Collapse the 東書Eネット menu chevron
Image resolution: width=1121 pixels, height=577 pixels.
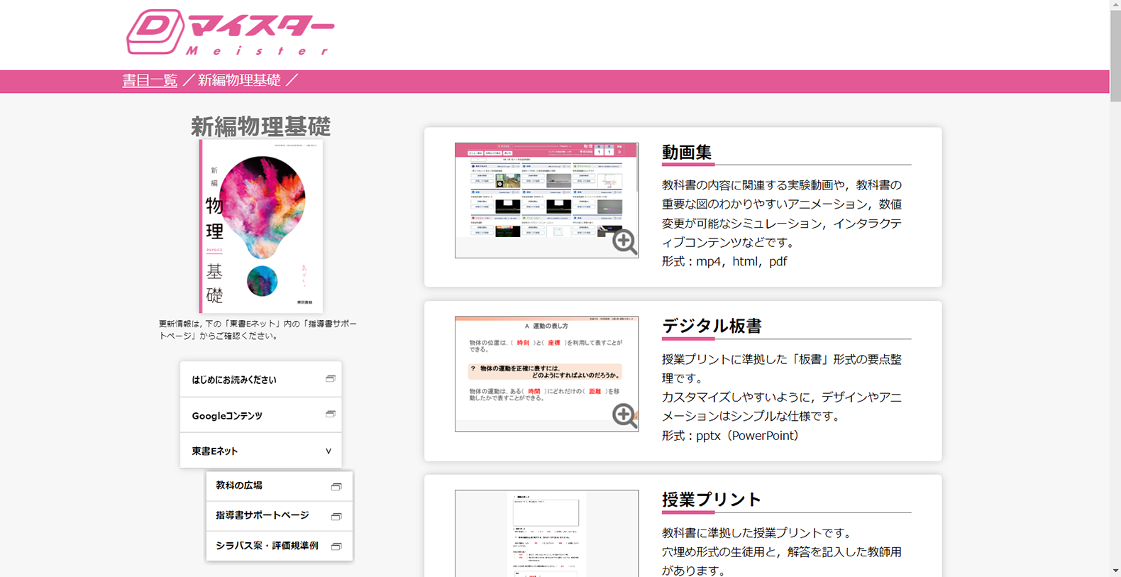[328, 451]
